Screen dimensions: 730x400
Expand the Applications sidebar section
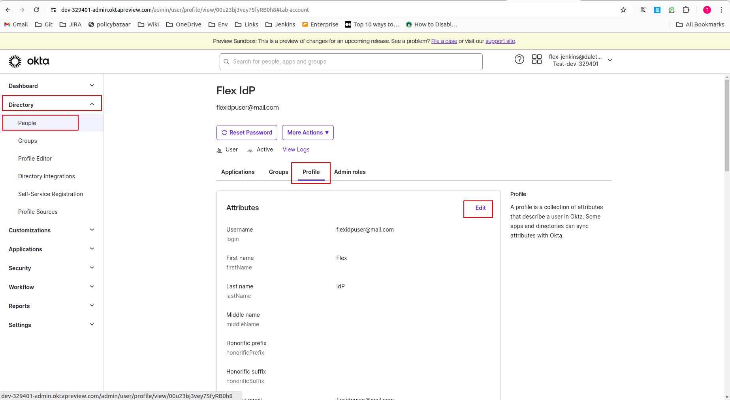(52, 249)
